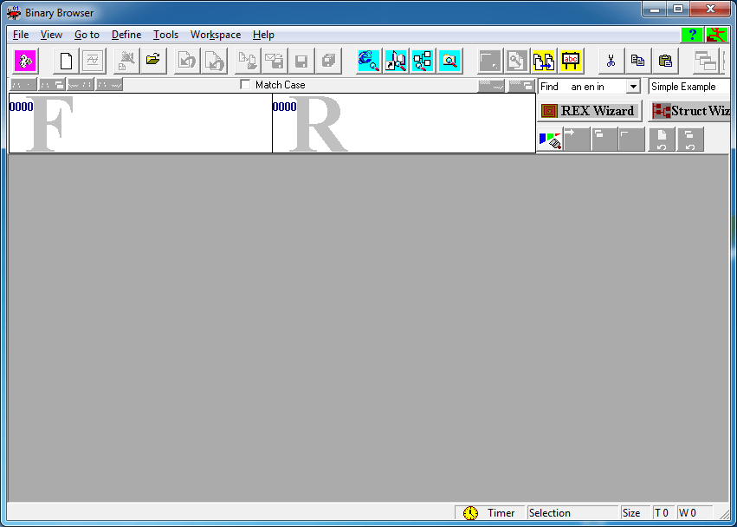This screenshot has height=527, width=737.
Task: Open the Define menu
Action: [x=126, y=35]
